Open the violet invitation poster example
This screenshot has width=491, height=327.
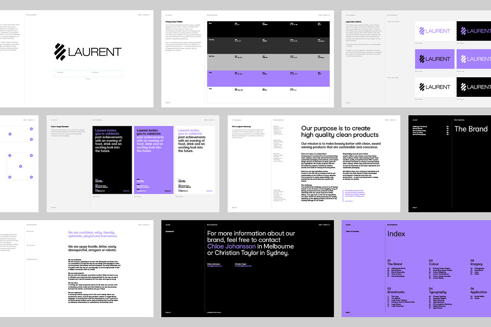[x=153, y=160]
